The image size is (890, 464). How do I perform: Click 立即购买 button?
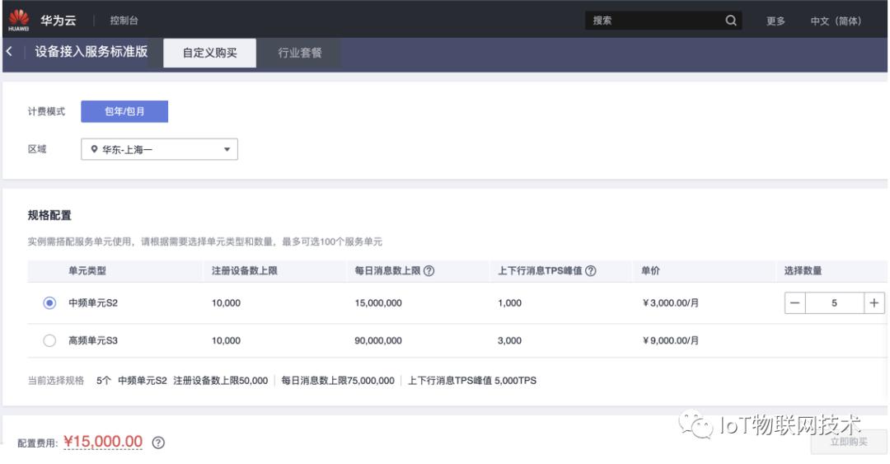pyautogui.click(x=849, y=442)
